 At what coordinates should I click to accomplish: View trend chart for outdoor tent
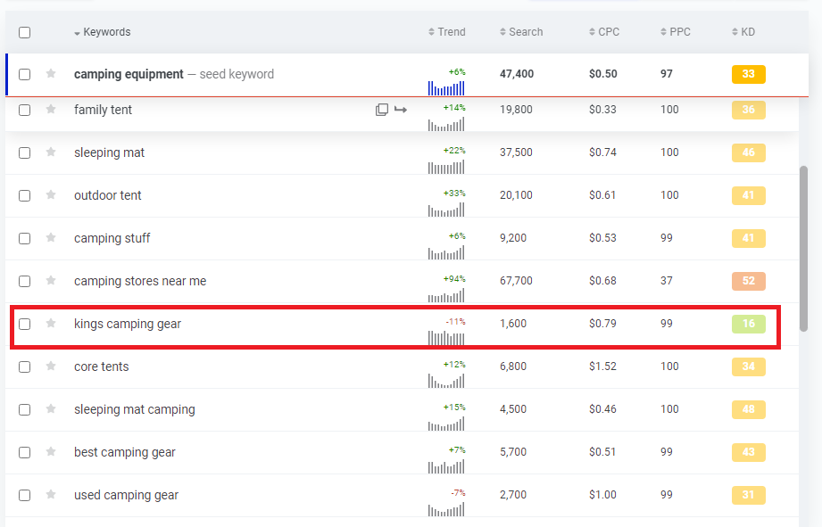click(x=446, y=210)
